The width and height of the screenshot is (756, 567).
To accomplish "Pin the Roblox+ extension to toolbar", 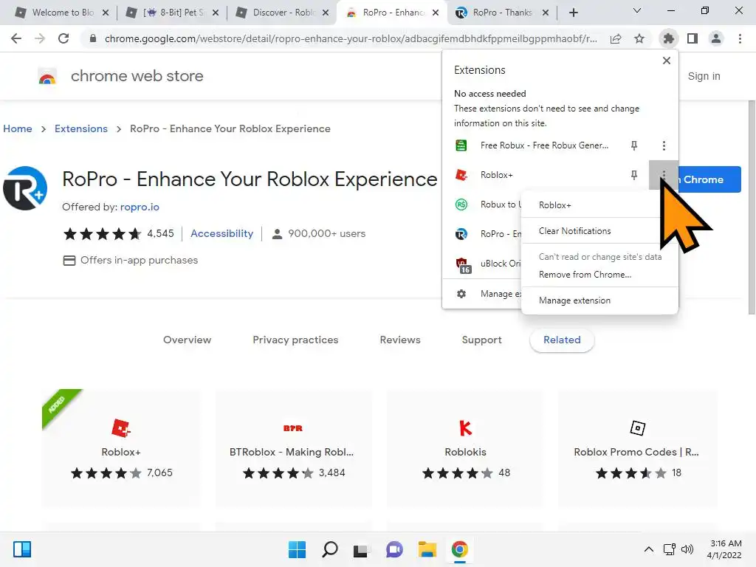I will click(634, 175).
